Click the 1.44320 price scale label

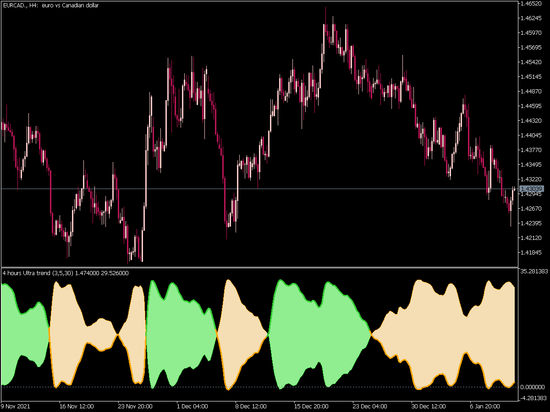point(532,120)
